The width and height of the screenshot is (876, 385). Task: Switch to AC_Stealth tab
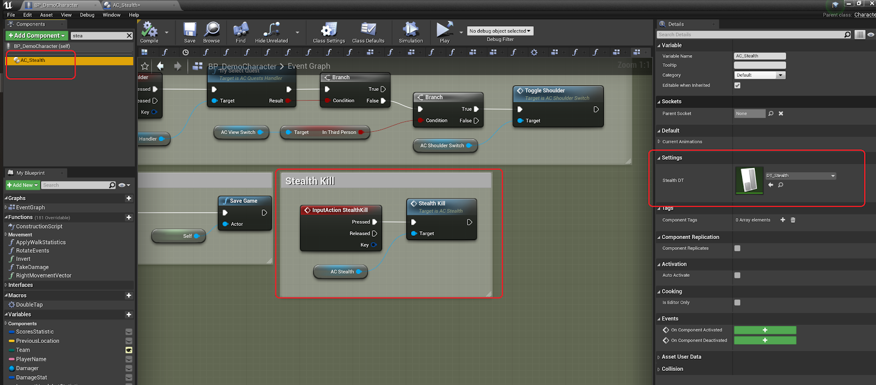coord(126,5)
